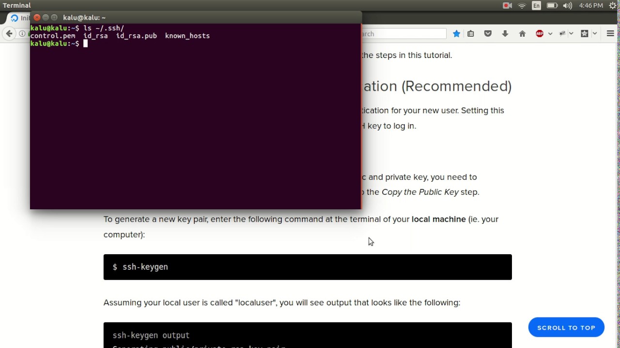Expand the spider extension dropdown arrow
Viewport: 620px width, 348px height.
pyautogui.click(x=572, y=33)
